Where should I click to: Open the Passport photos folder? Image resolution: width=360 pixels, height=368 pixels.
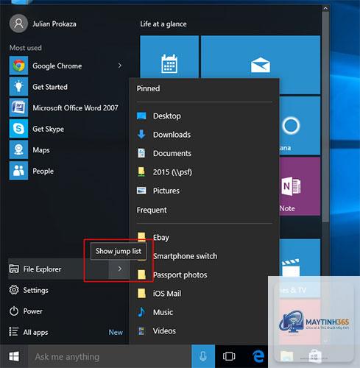[204, 275]
